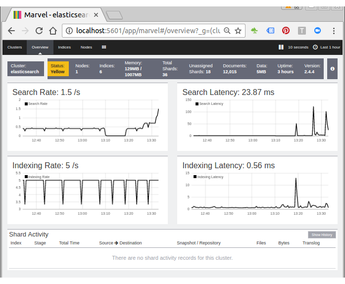View site information icon in address bar

coord(69,31)
